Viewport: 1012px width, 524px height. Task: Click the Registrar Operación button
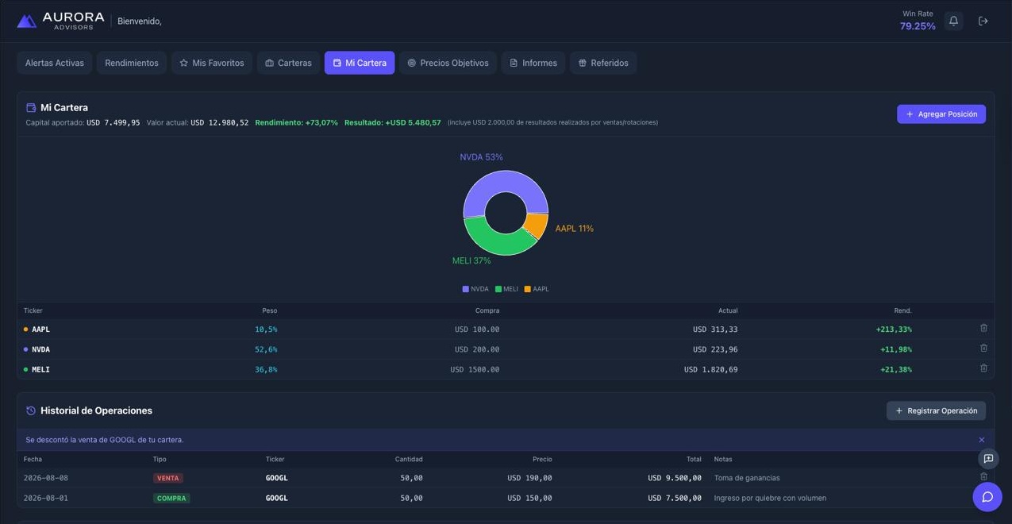click(936, 410)
